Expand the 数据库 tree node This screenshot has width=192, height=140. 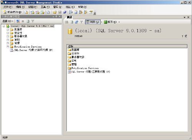click(8, 30)
